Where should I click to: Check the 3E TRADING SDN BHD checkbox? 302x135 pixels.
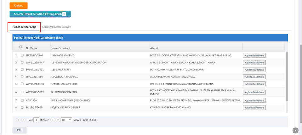(22, 92)
